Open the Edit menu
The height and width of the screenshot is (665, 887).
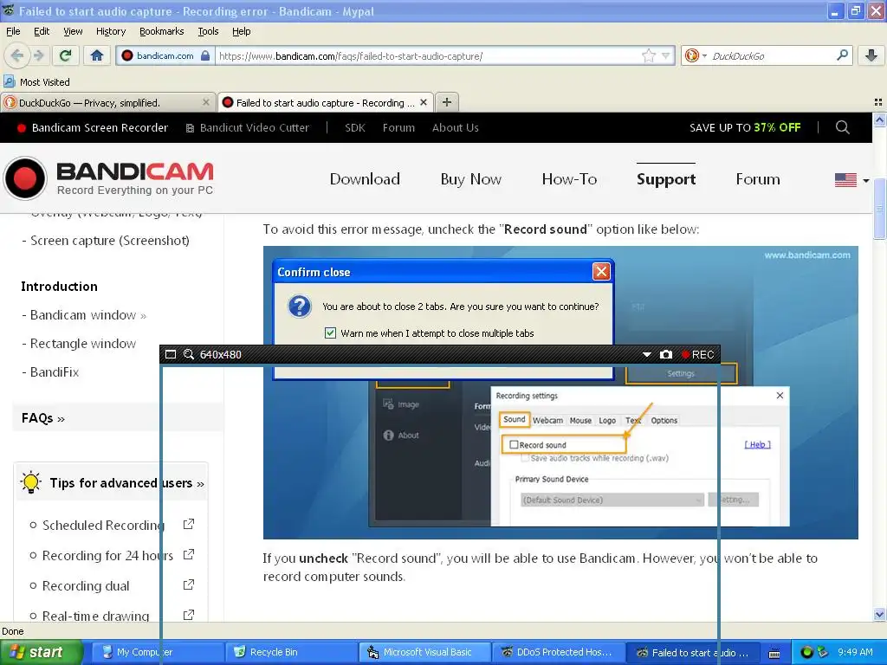[42, 31]
